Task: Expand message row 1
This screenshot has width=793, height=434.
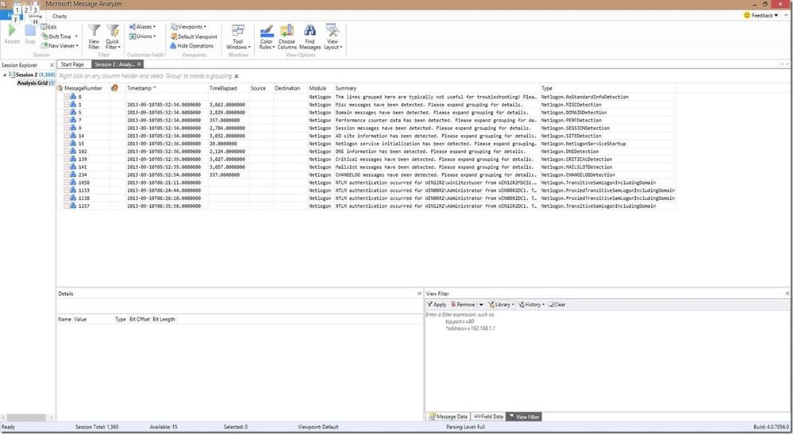Action: 66,105
